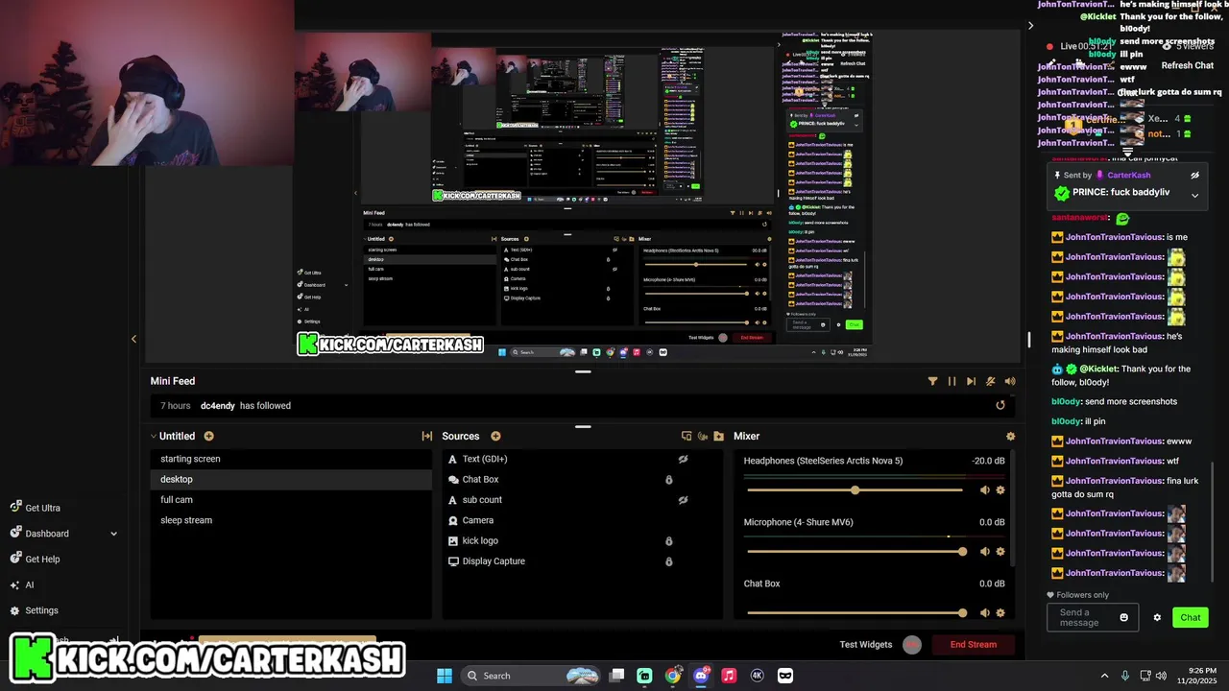Collapse the left sidebar arrow

click(133, 339)
